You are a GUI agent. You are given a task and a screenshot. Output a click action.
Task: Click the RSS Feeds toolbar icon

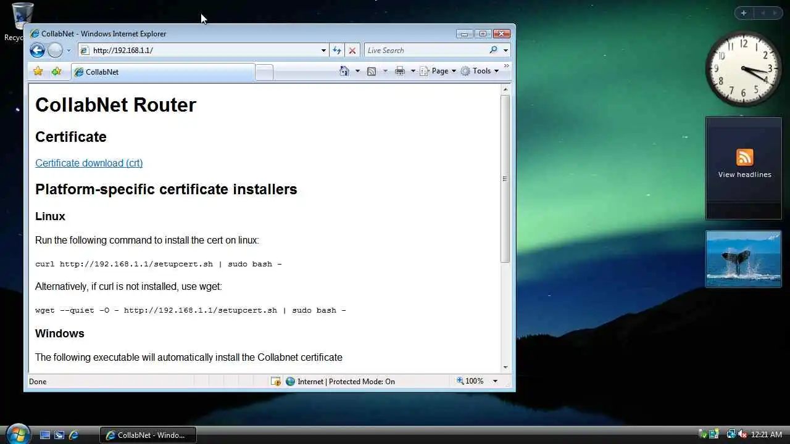pos(372,71)
